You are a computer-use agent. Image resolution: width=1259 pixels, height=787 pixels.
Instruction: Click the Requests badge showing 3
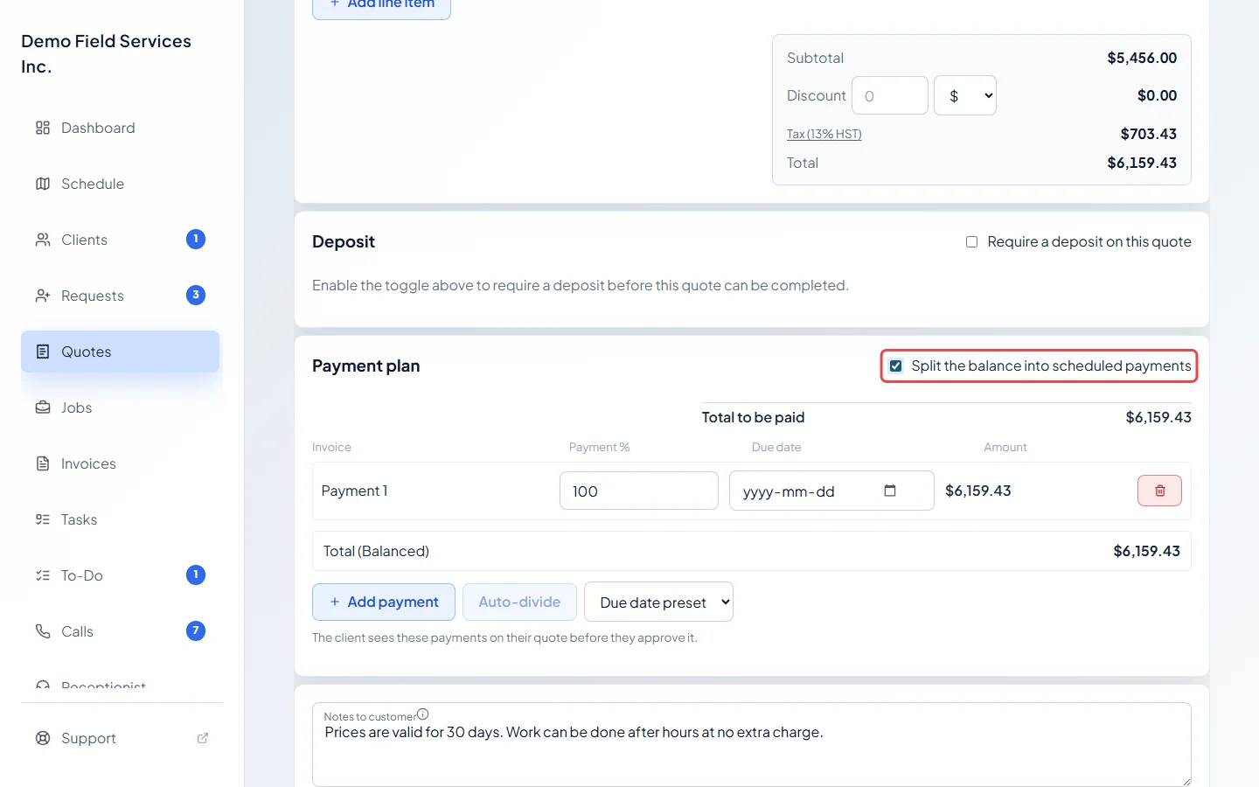[196, 295]
